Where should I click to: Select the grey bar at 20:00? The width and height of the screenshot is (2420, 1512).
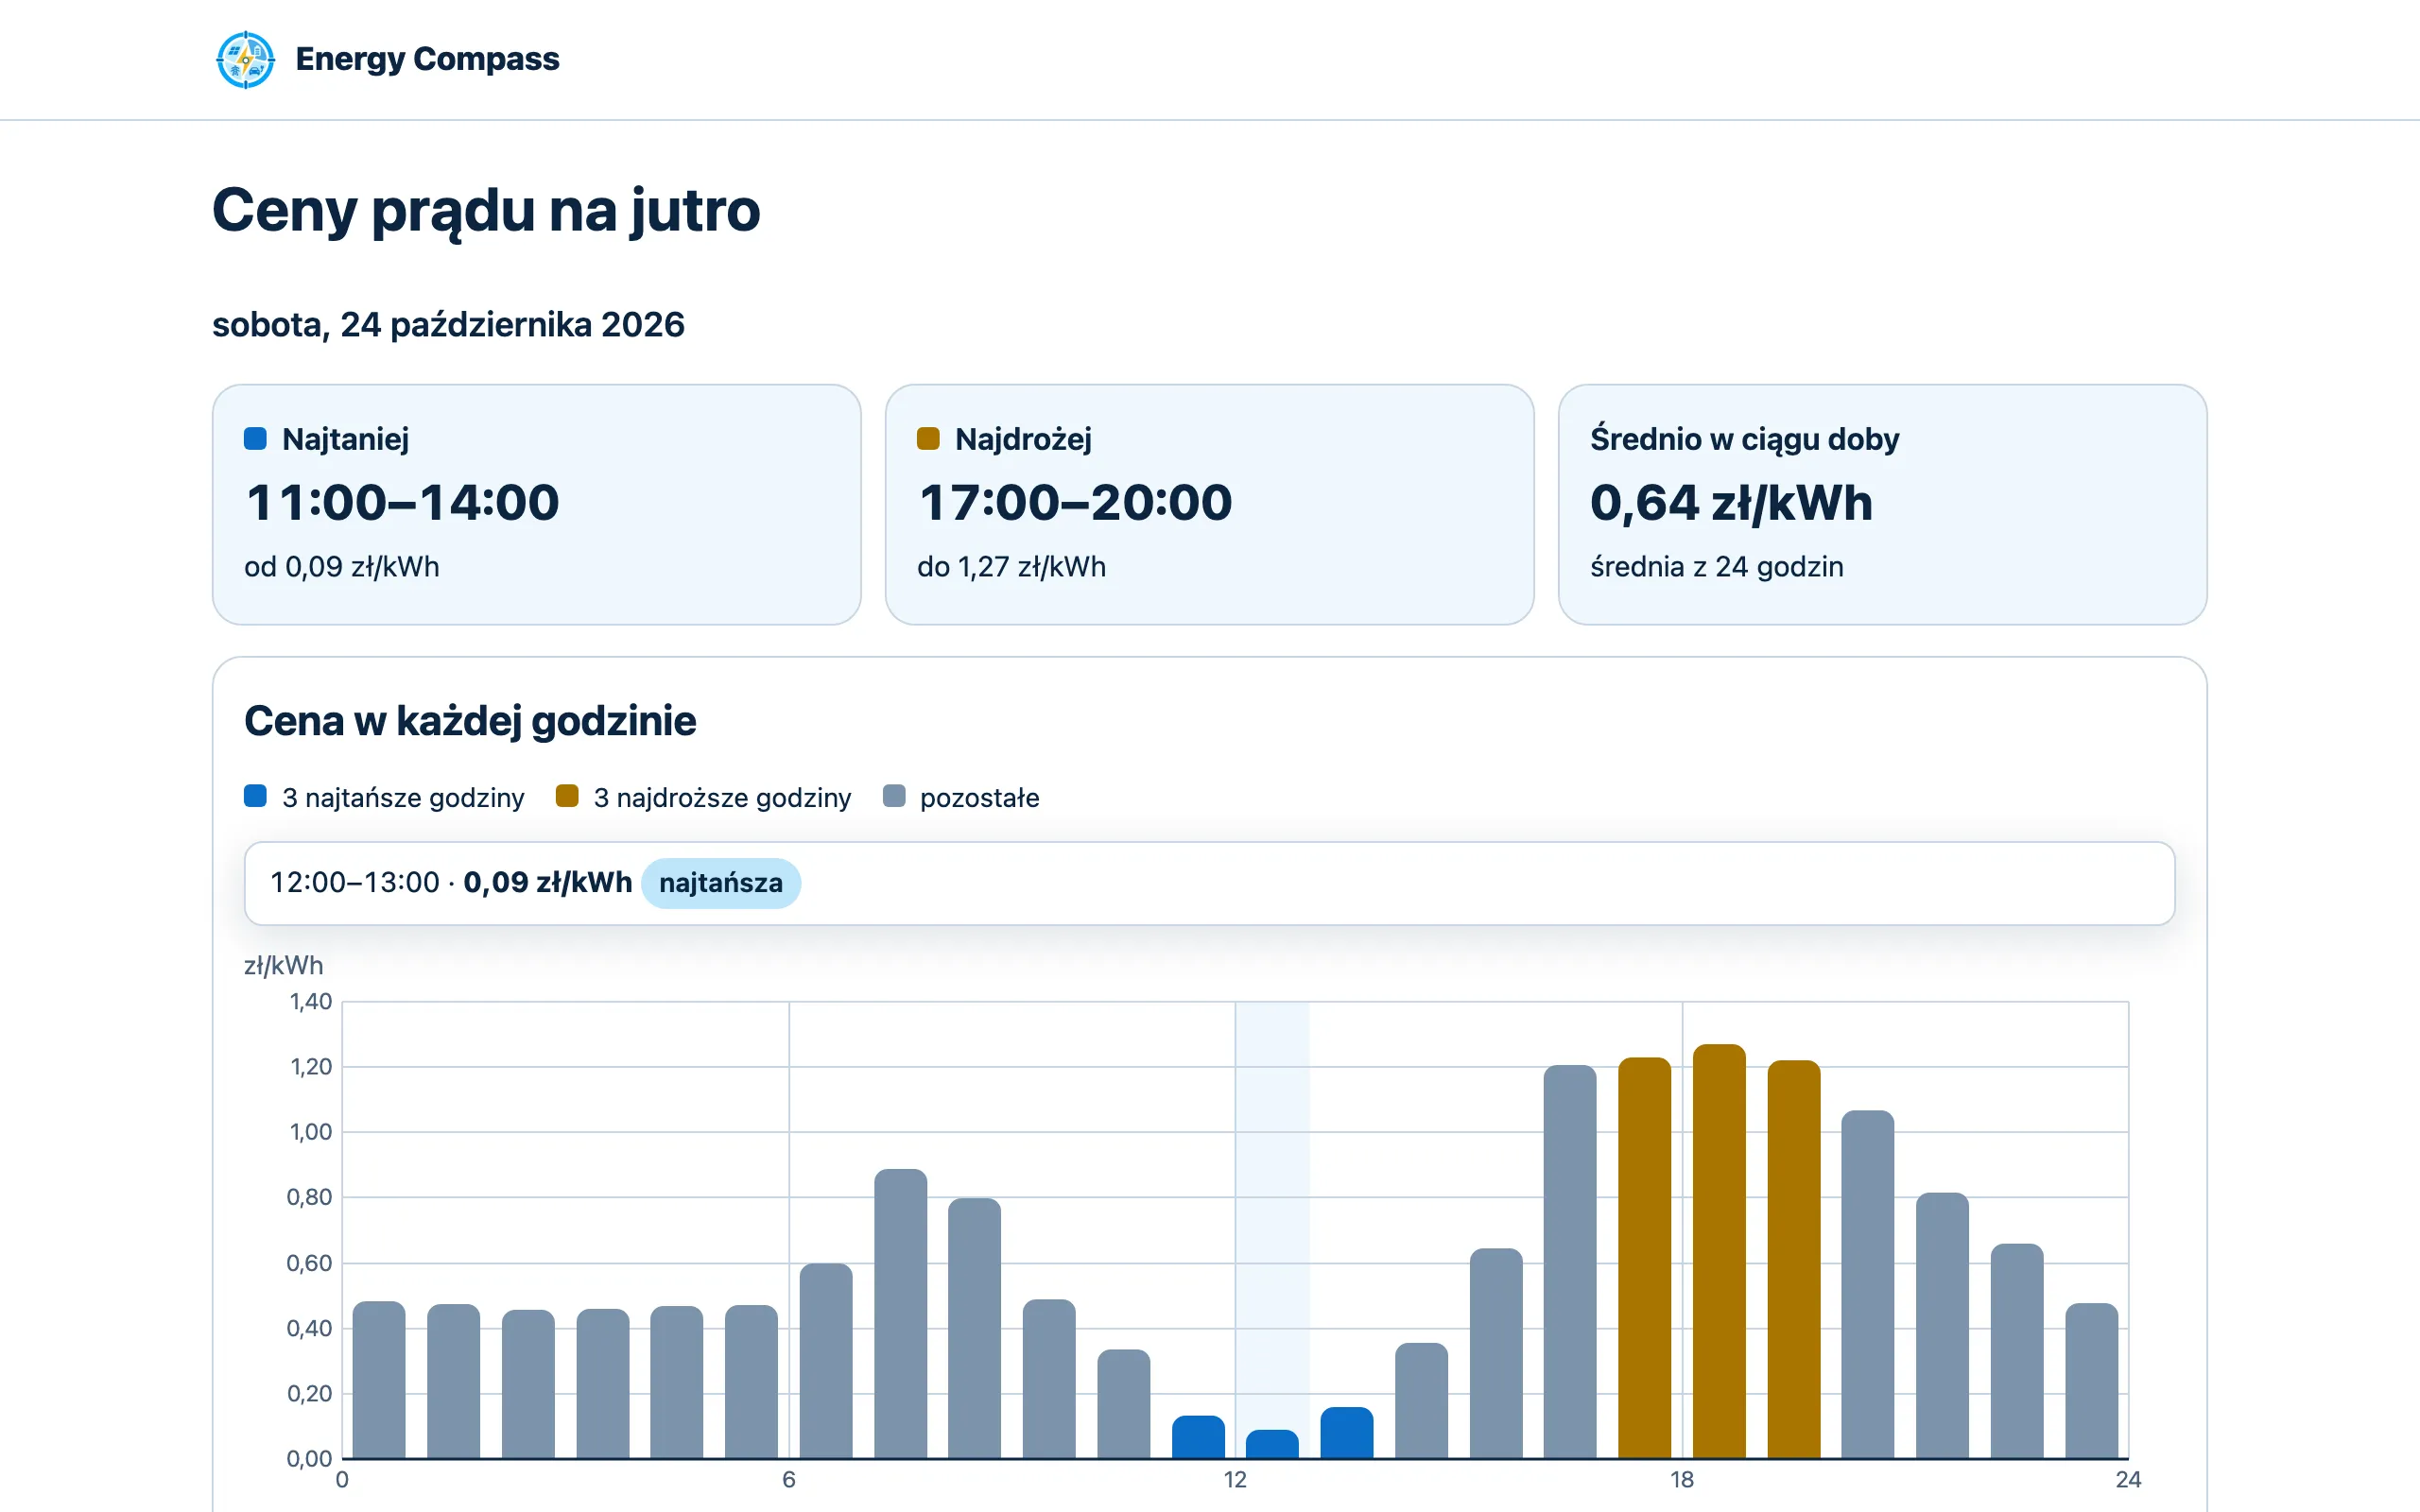pos(1868,1285)
